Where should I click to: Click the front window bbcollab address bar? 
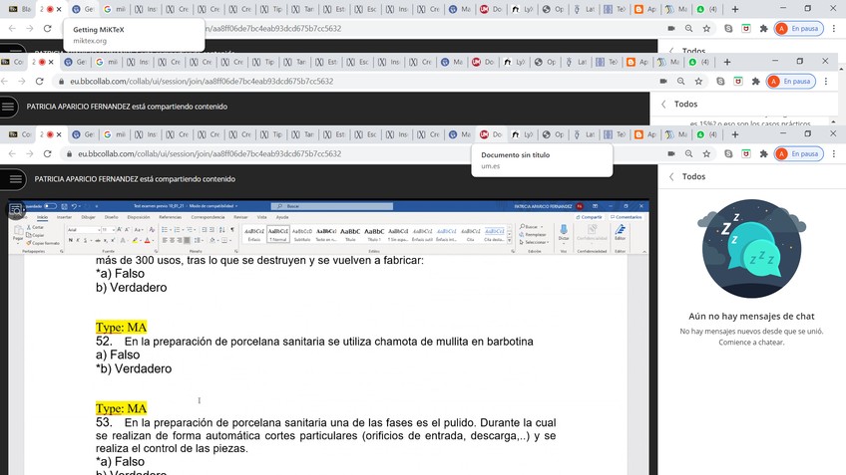point(299,154)
